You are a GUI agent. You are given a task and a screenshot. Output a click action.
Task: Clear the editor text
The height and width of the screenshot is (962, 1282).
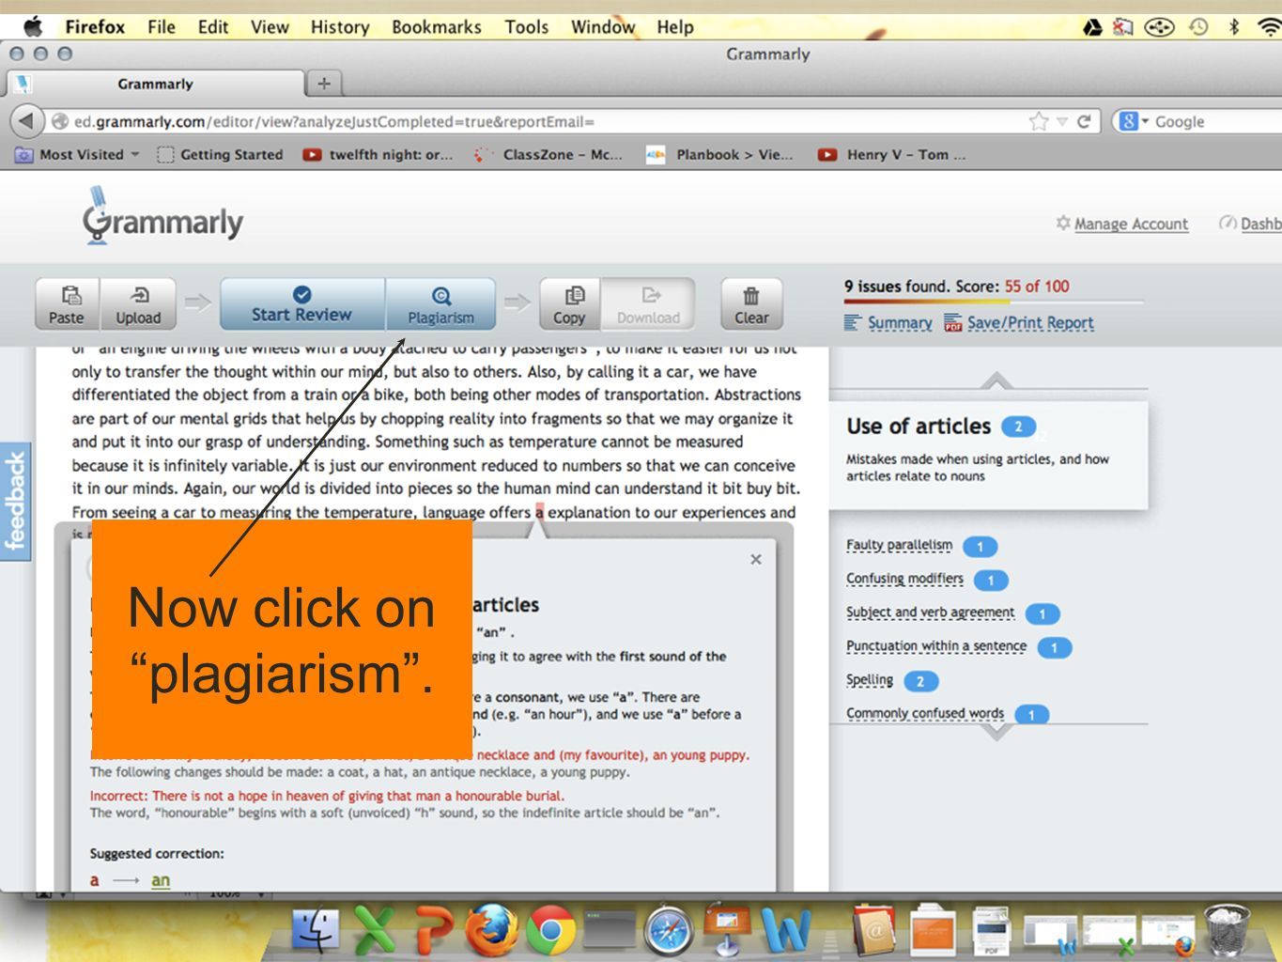751,304
